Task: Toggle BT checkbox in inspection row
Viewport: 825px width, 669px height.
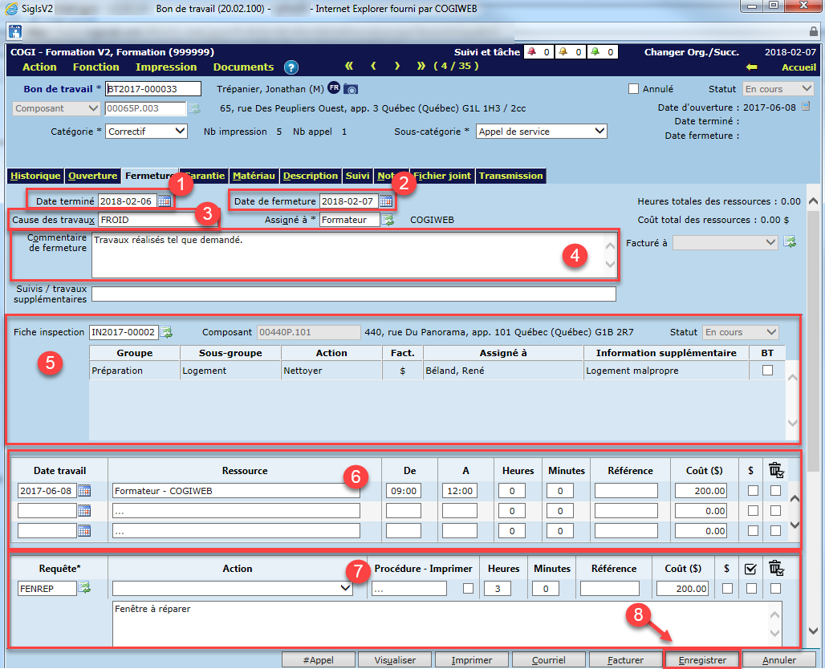Action: 768,371
